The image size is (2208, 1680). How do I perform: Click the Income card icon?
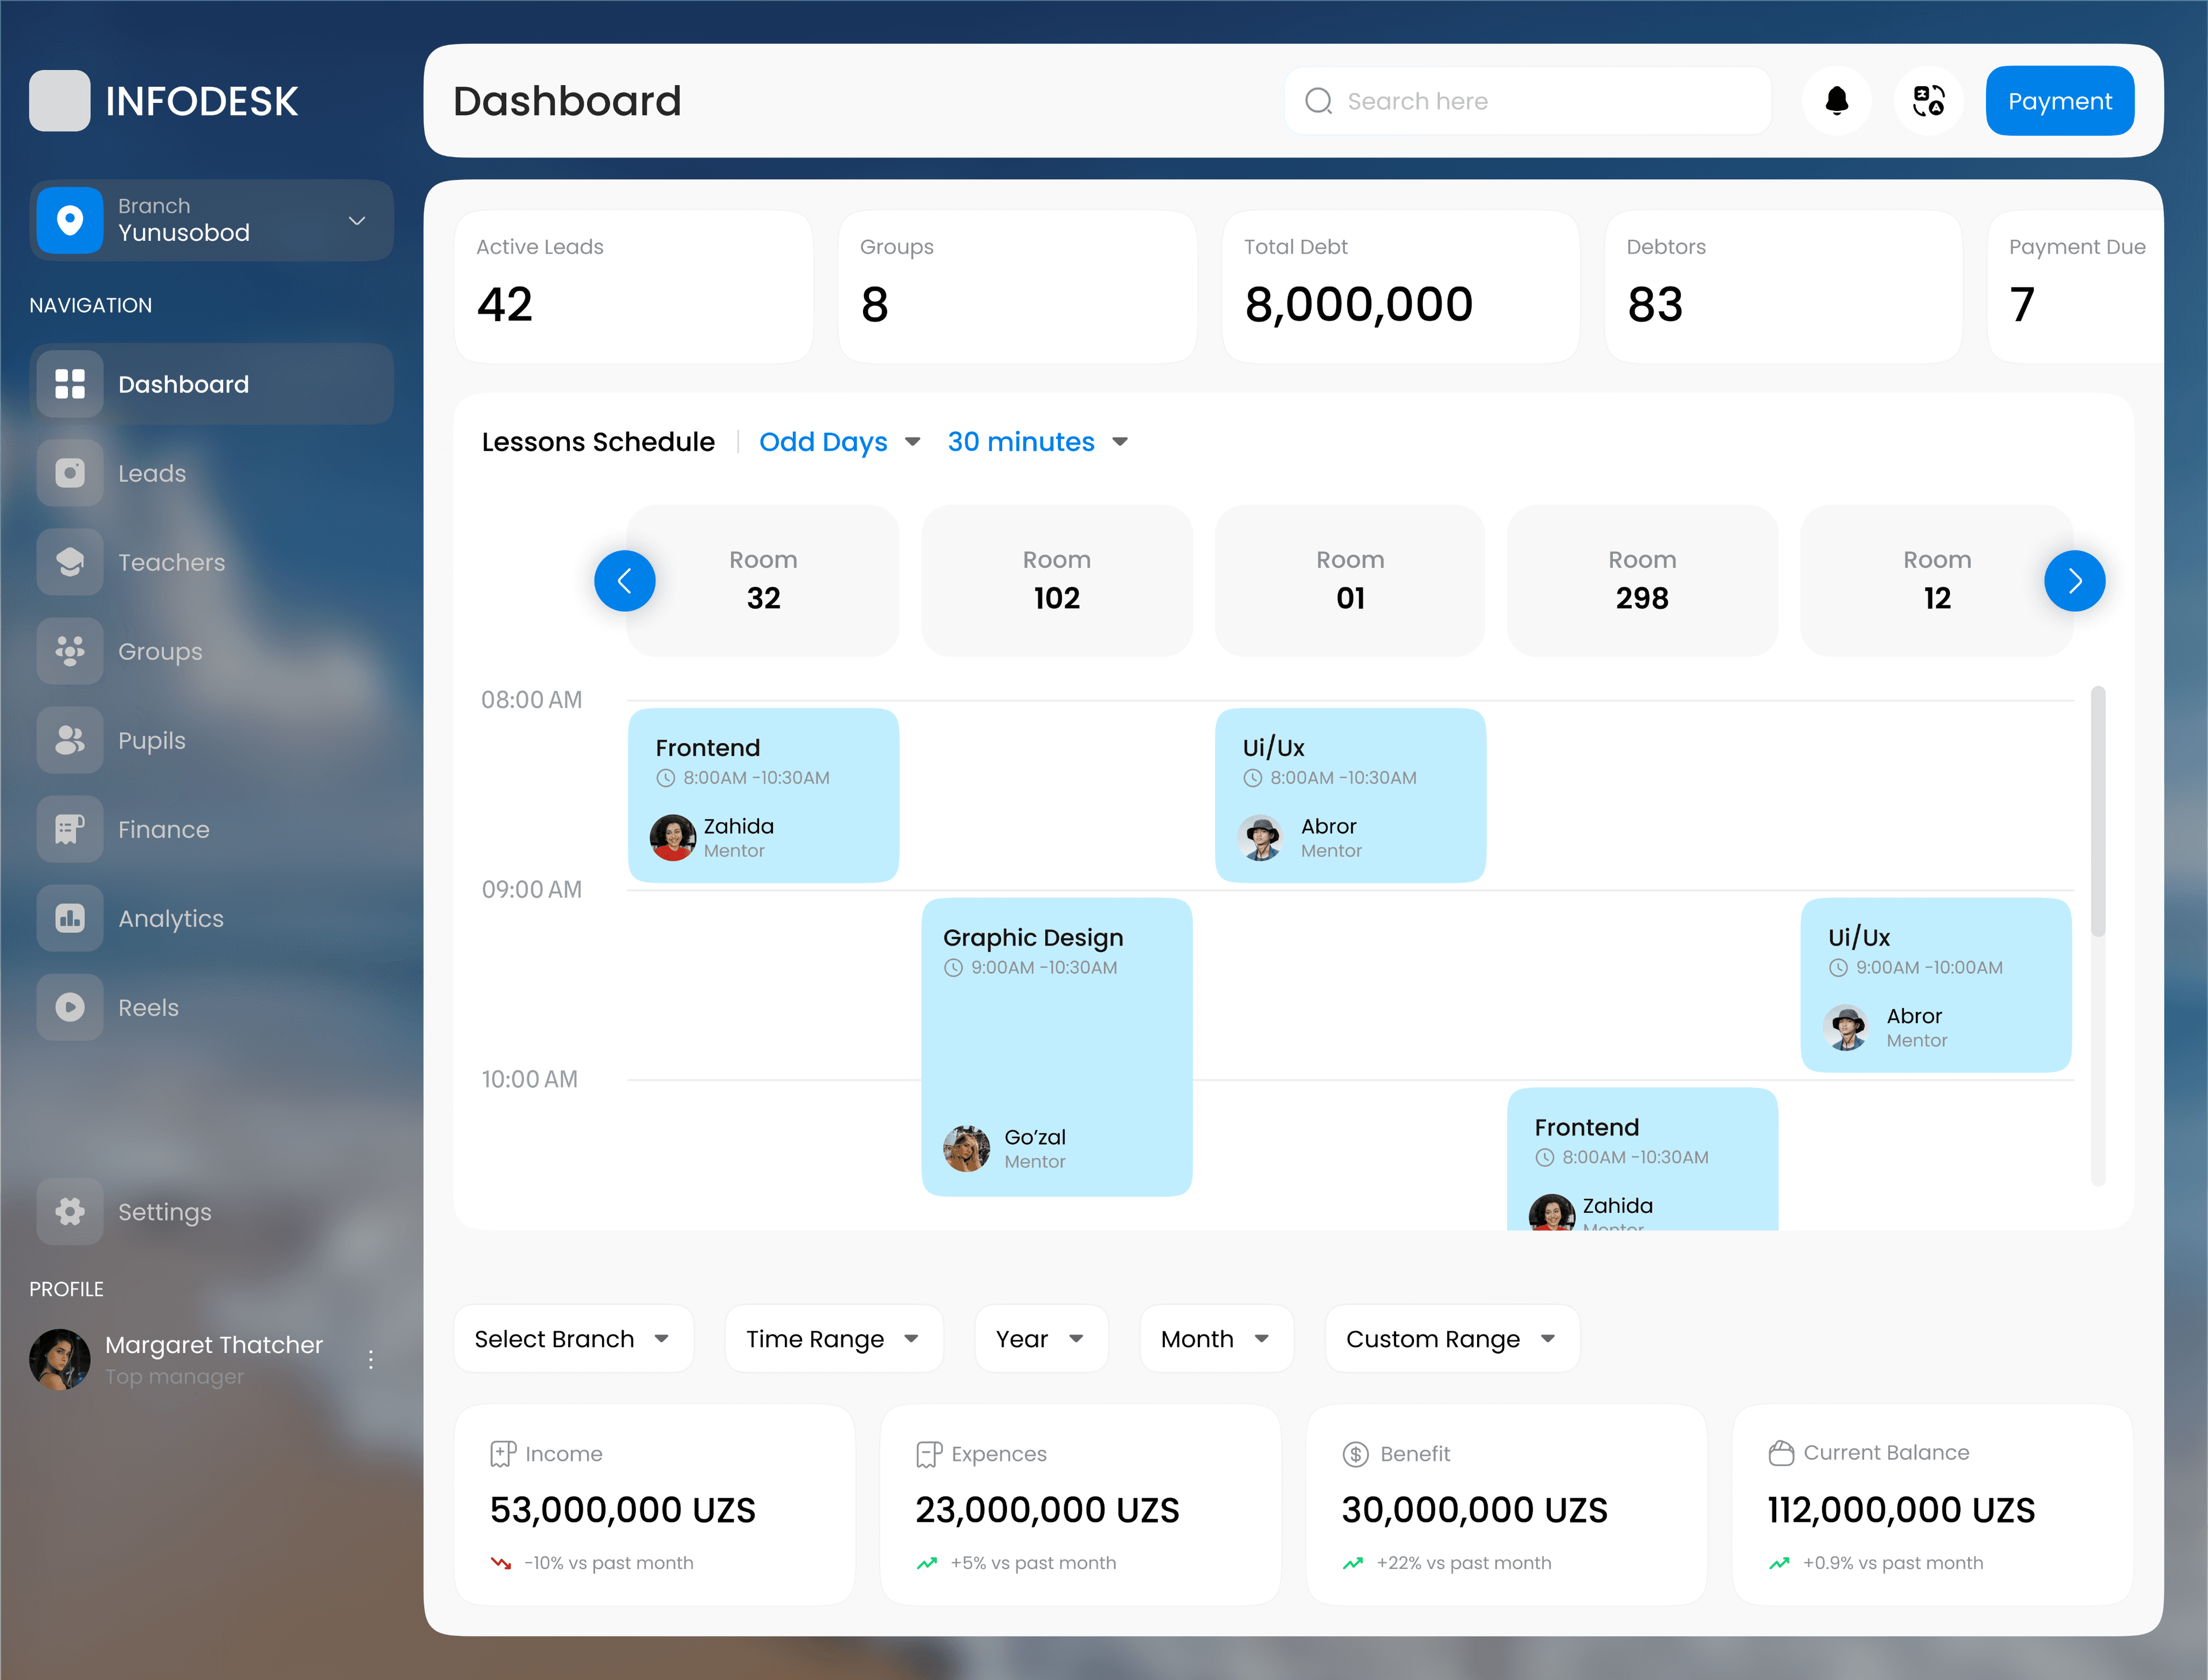click(x=503, y=1454)
